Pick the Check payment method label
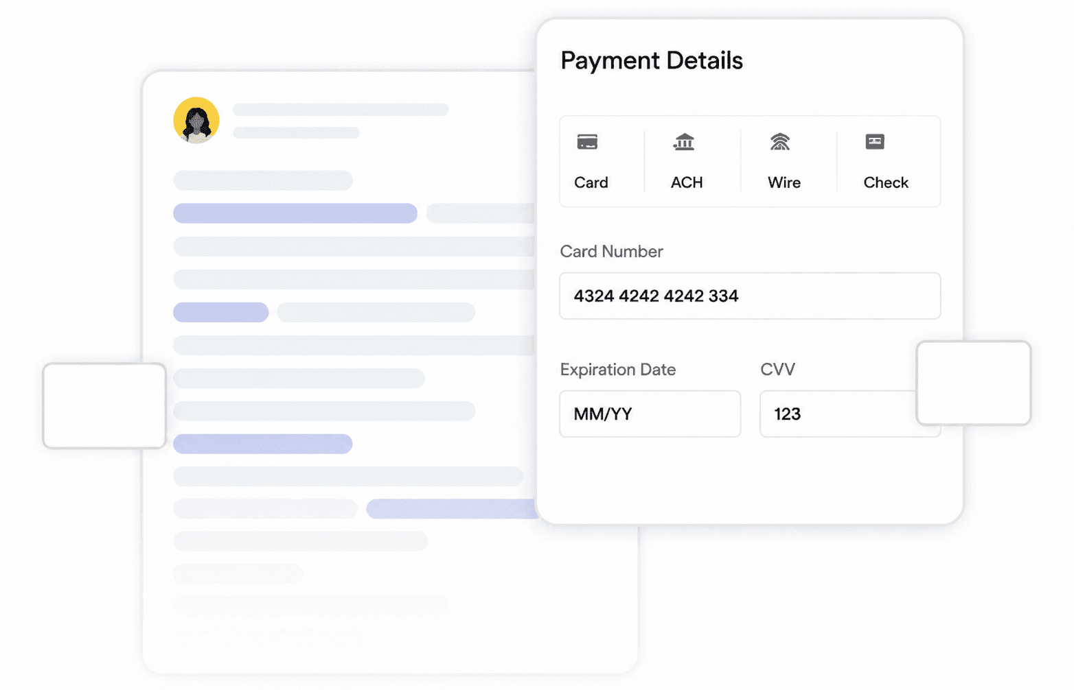1074x690 pixels. click(886, 182)
